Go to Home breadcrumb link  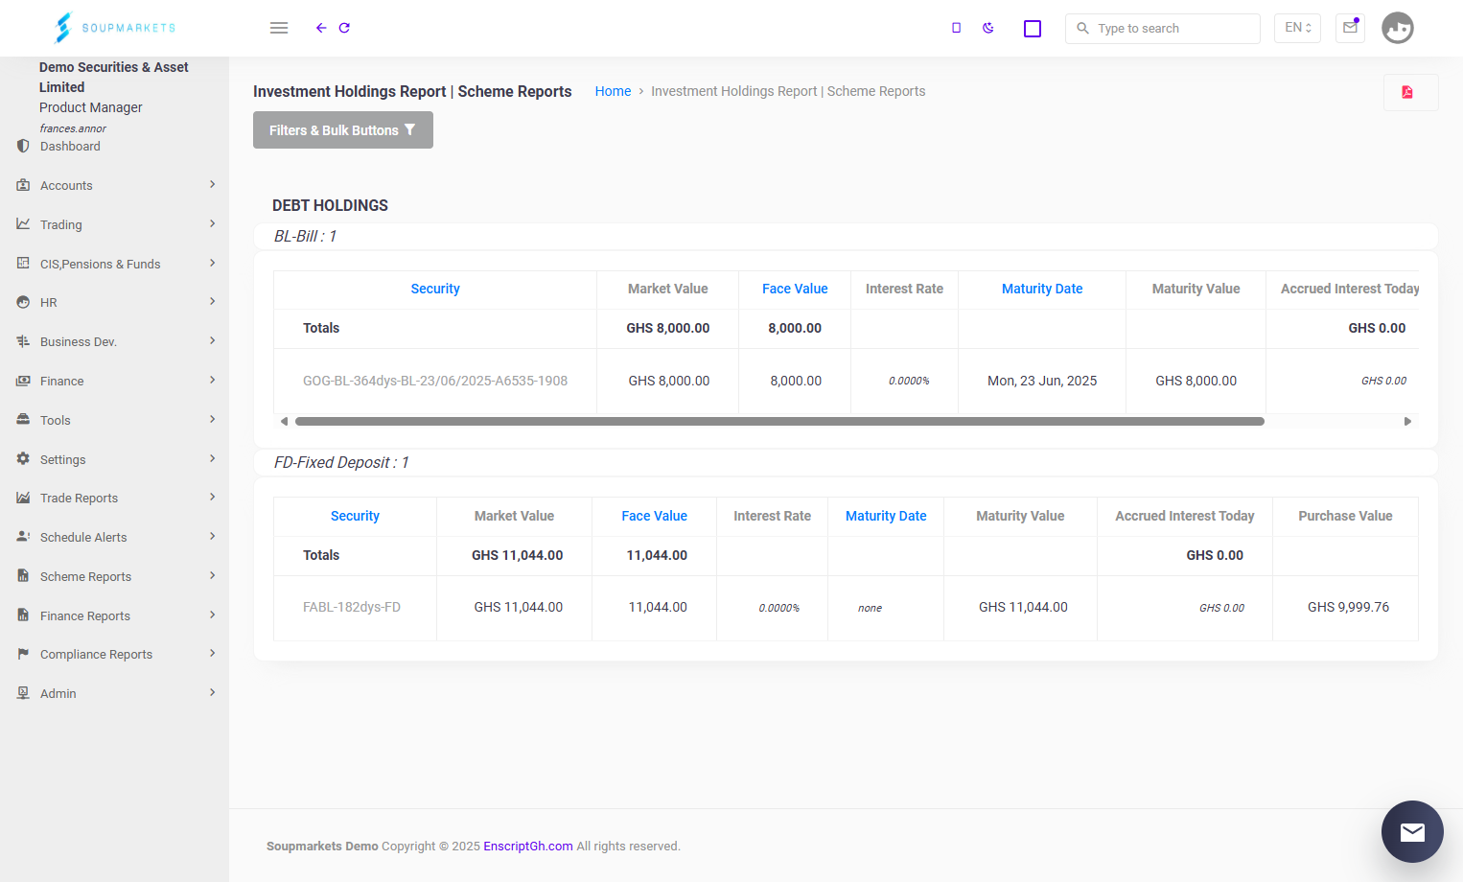(x=613, y=91)
